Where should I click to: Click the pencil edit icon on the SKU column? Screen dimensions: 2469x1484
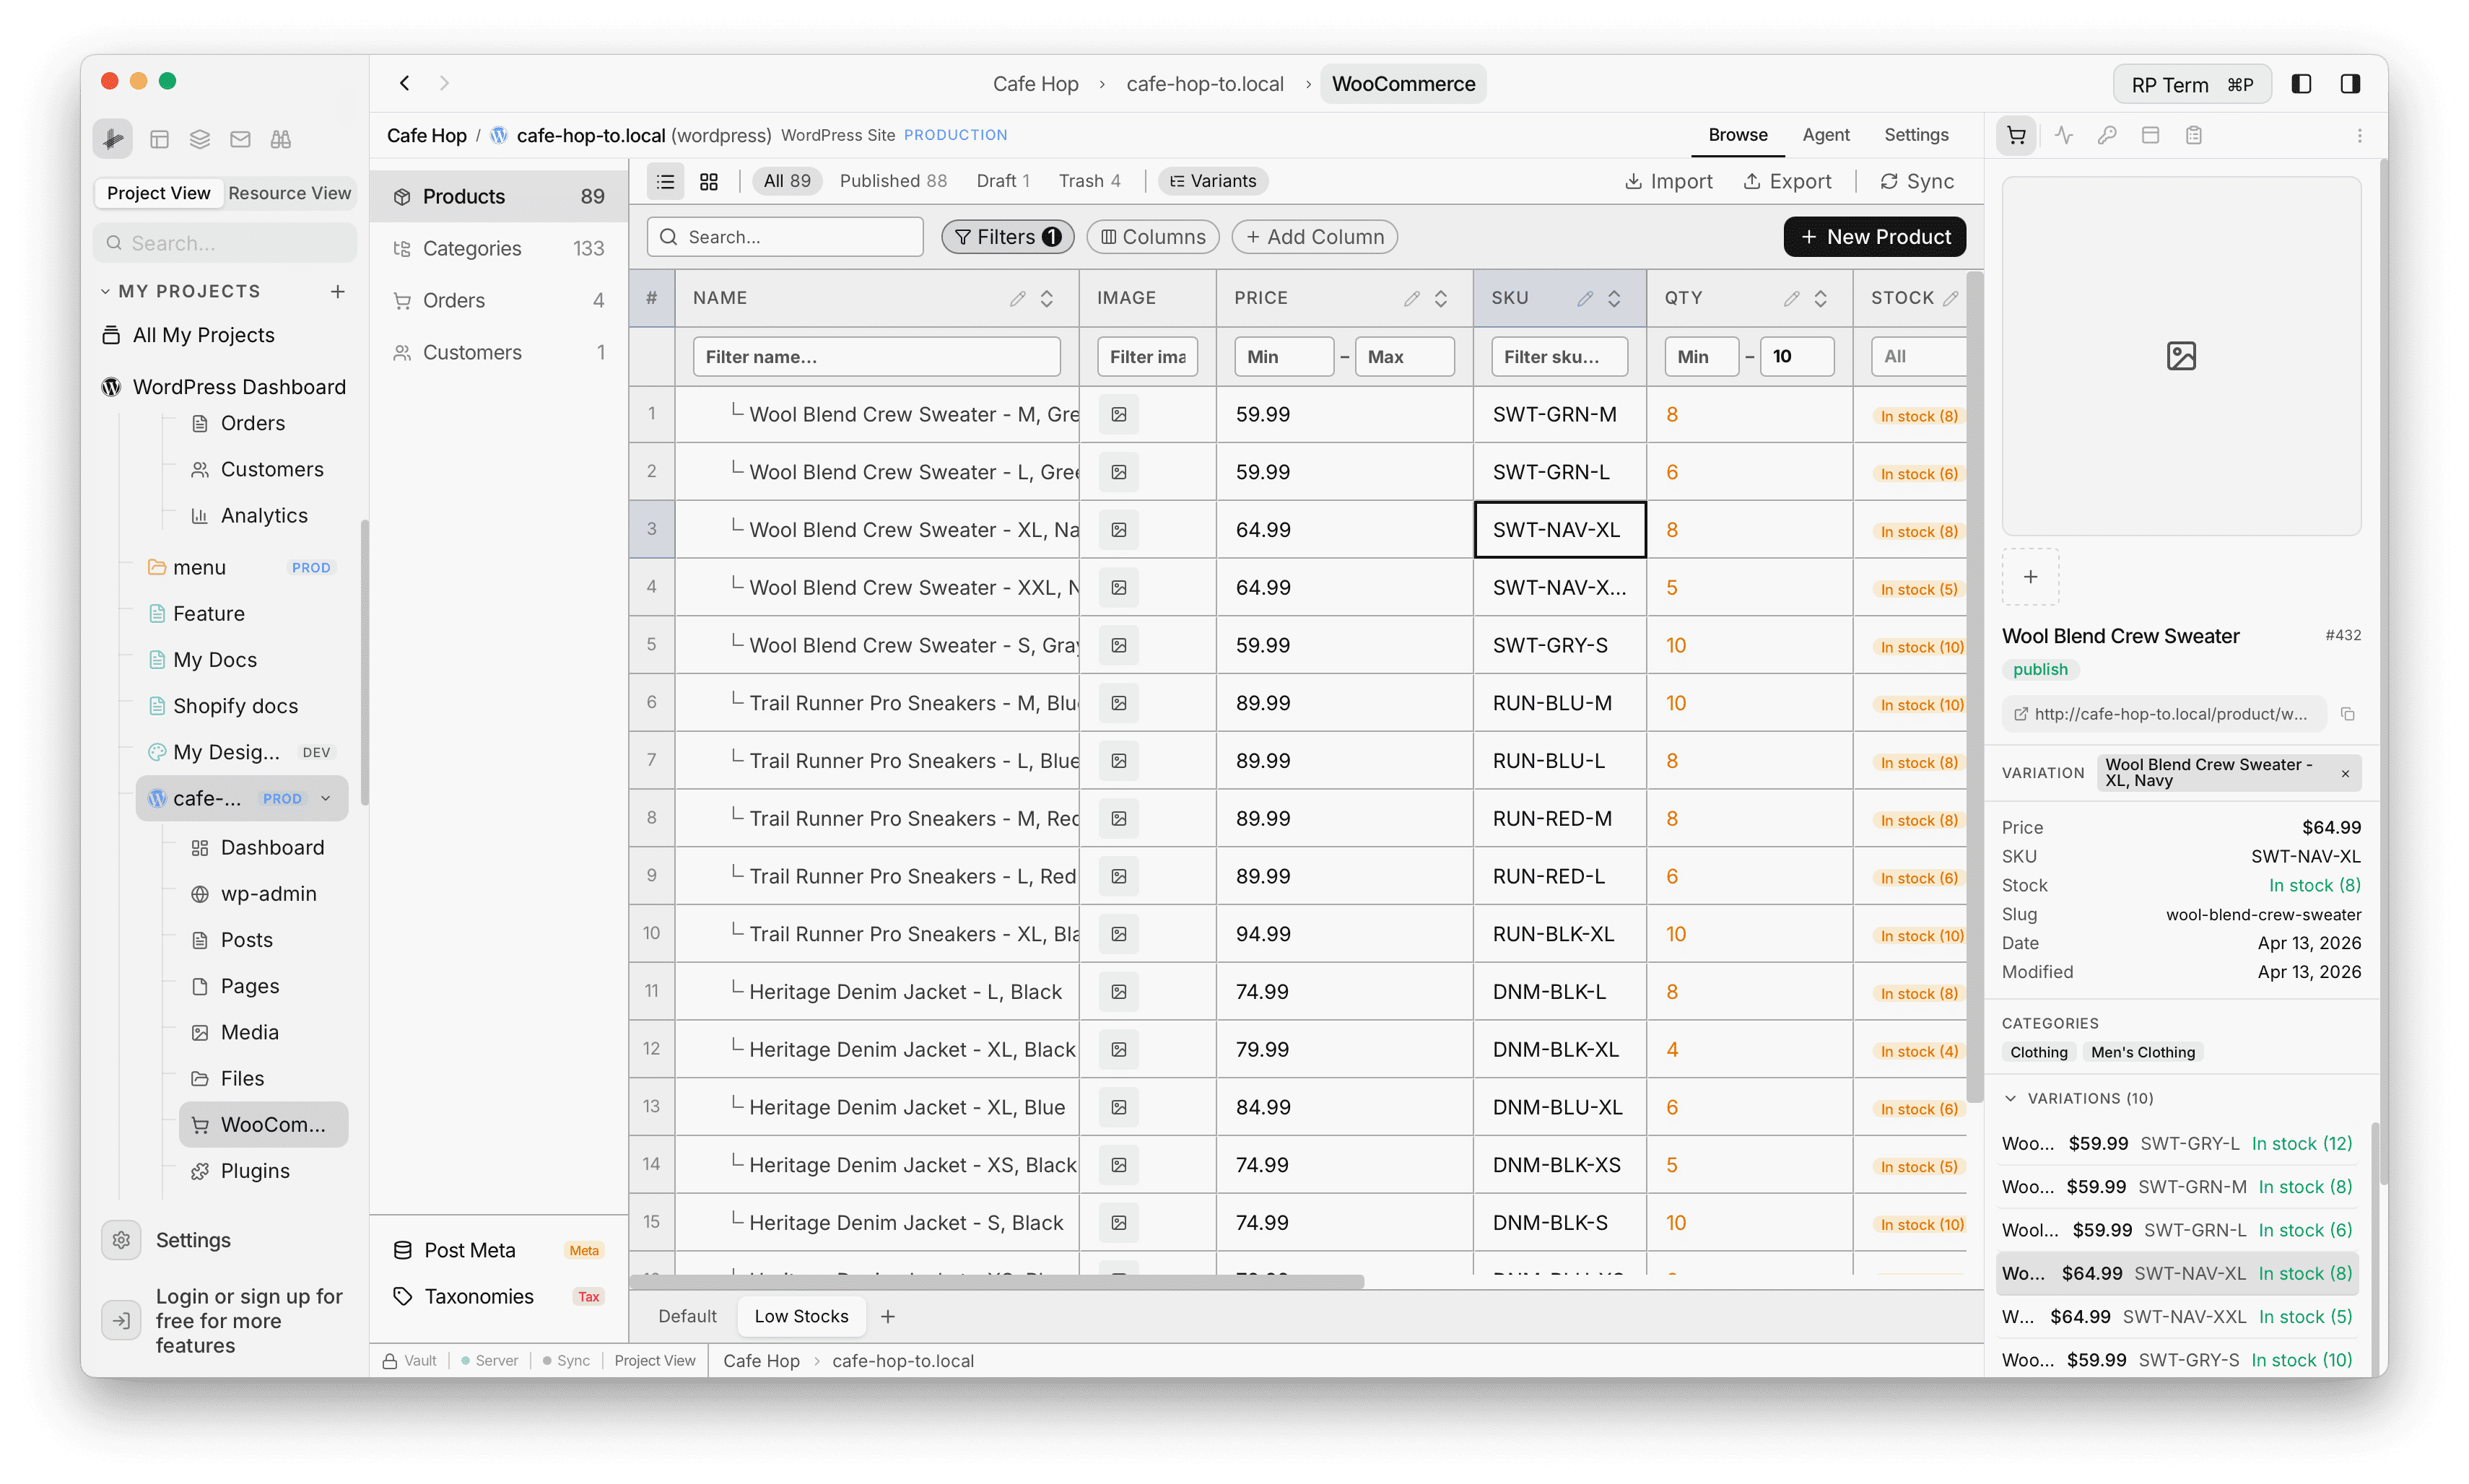click(1585, 297)
